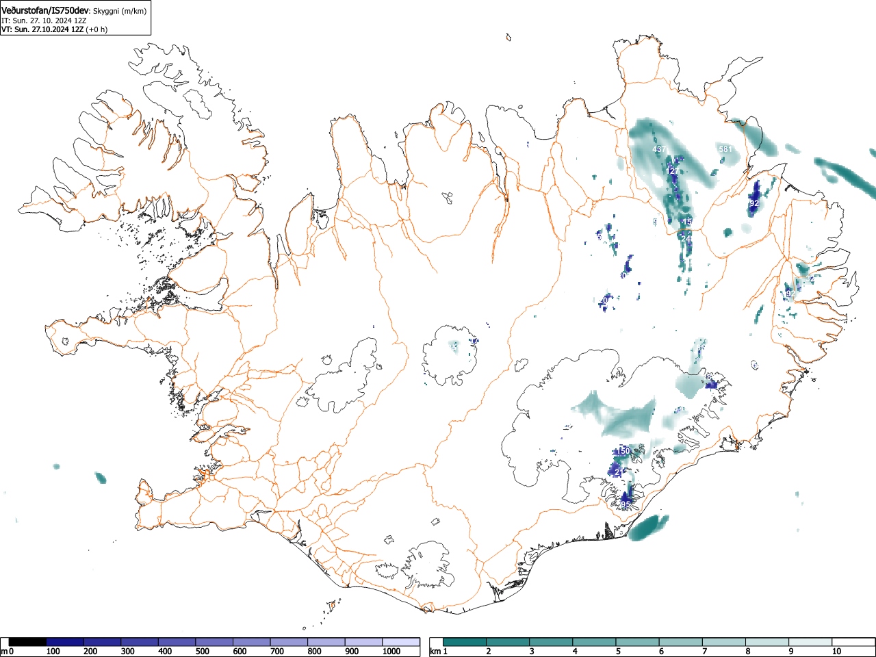Click the 'VT: Sun. 27.10.2024 12Z' line
The height and width of the screenshot is (657, 876).
point(42,29)
